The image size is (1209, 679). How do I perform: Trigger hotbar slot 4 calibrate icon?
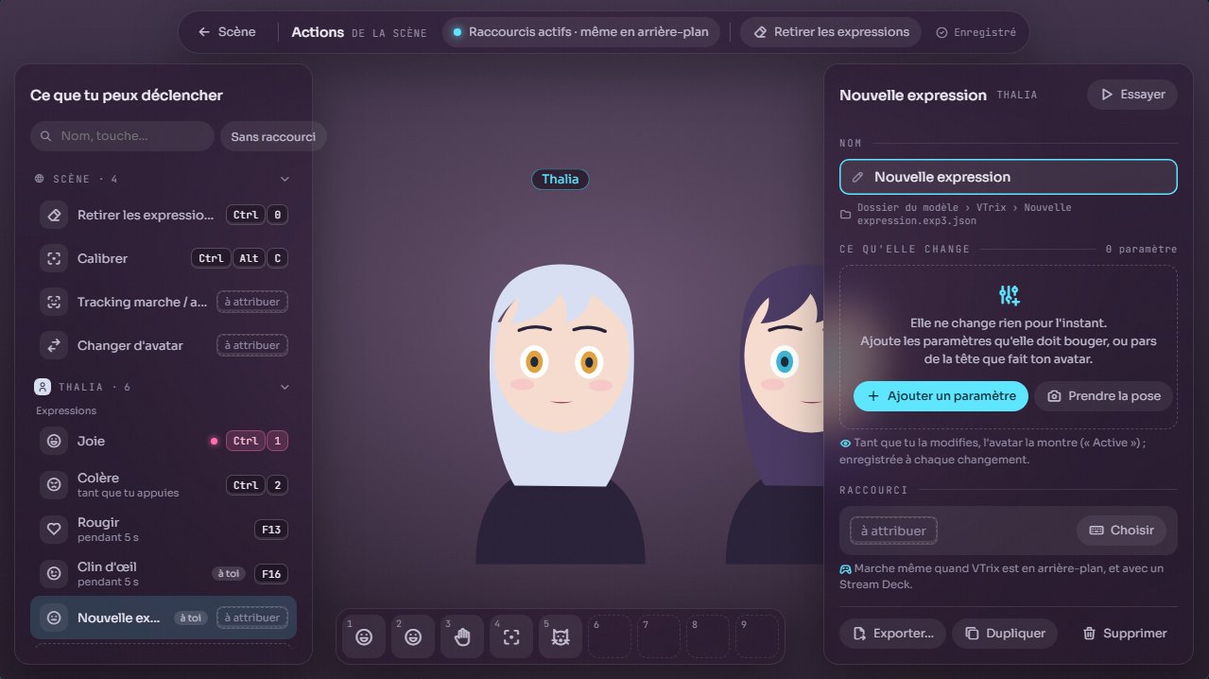511,636
